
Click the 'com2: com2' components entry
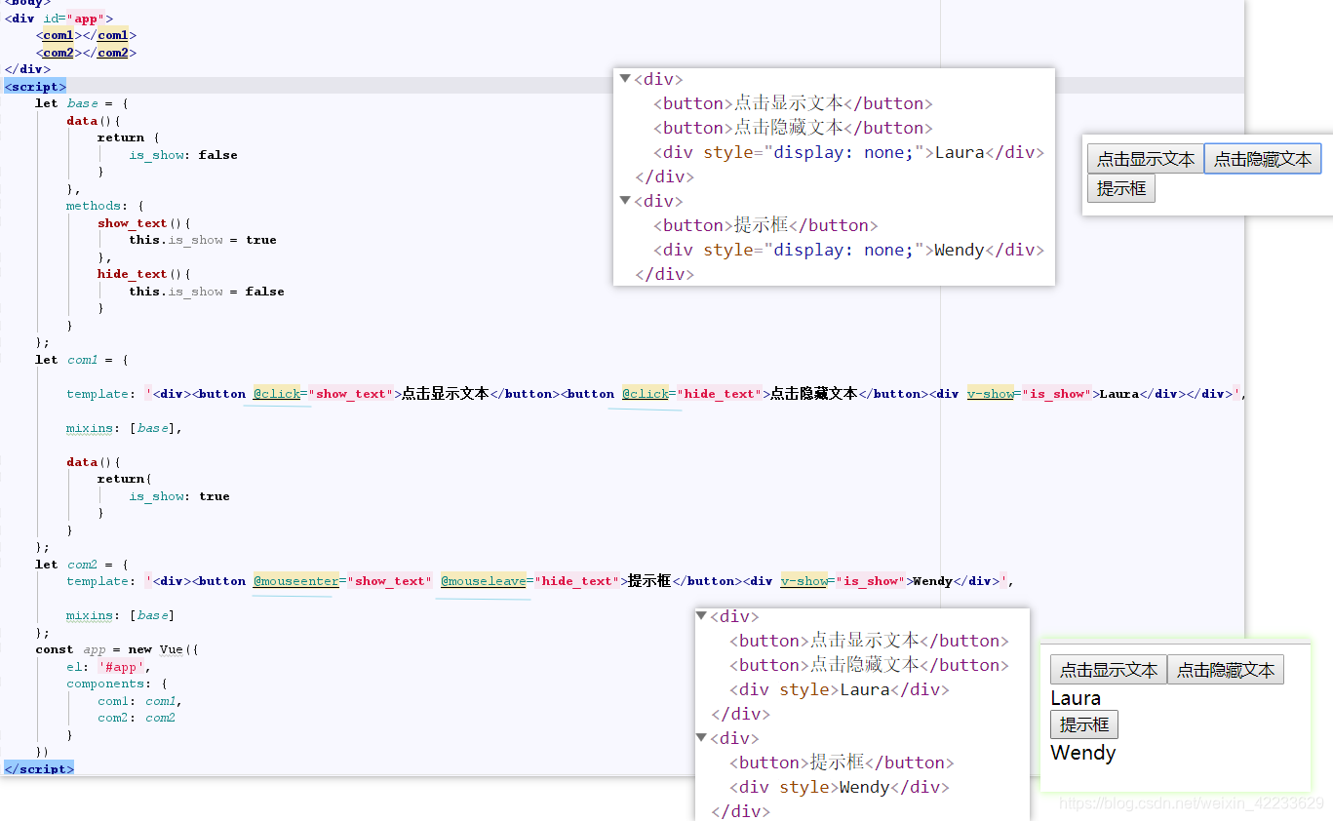coord(137,718)
